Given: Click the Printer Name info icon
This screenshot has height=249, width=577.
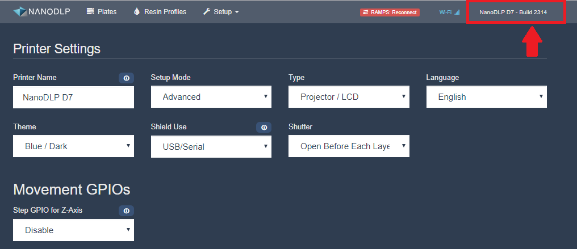Looking at the screenshot, I should (126, 78).
